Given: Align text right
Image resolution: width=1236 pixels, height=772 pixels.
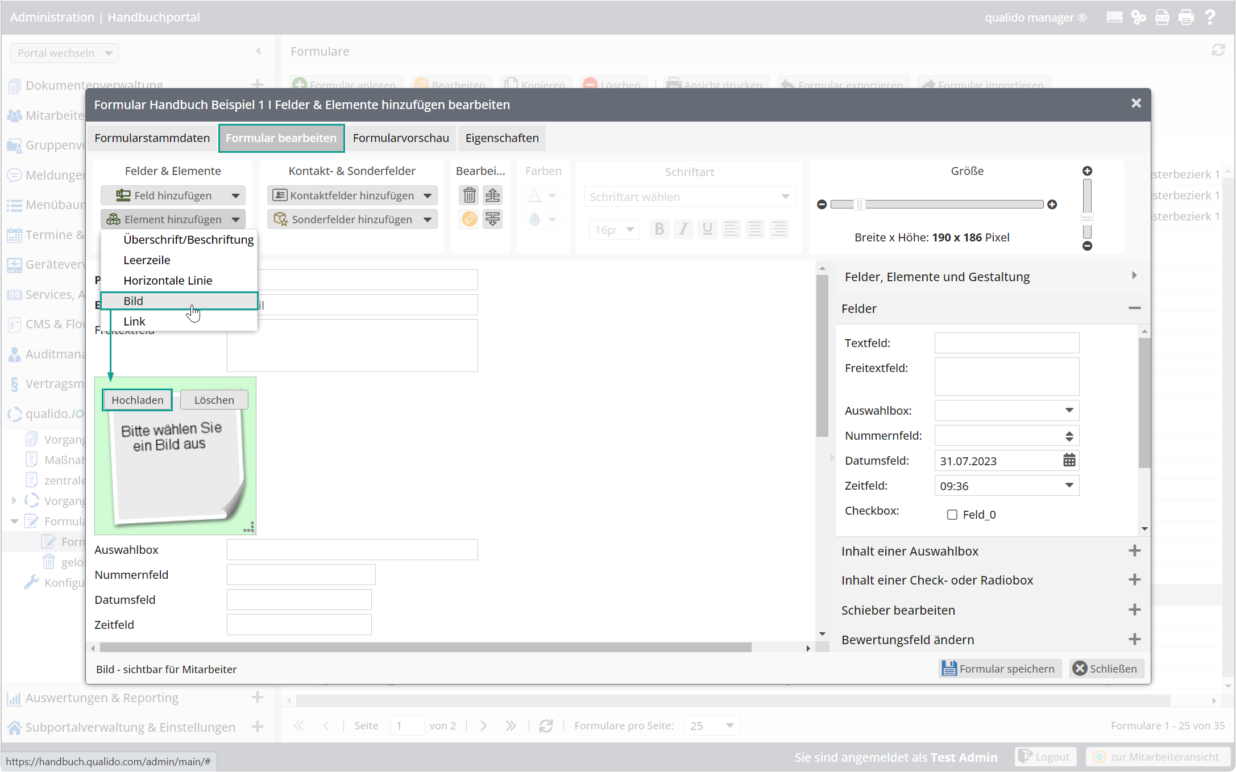Looking at the screenshot, I should pos(779,229).
